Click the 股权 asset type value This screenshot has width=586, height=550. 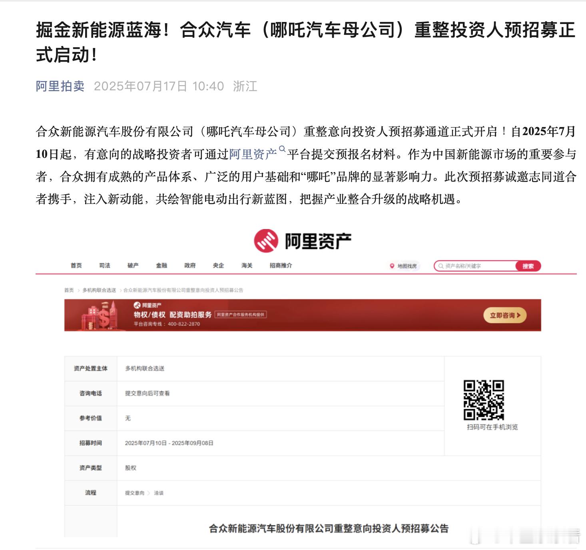pos(131,468)
